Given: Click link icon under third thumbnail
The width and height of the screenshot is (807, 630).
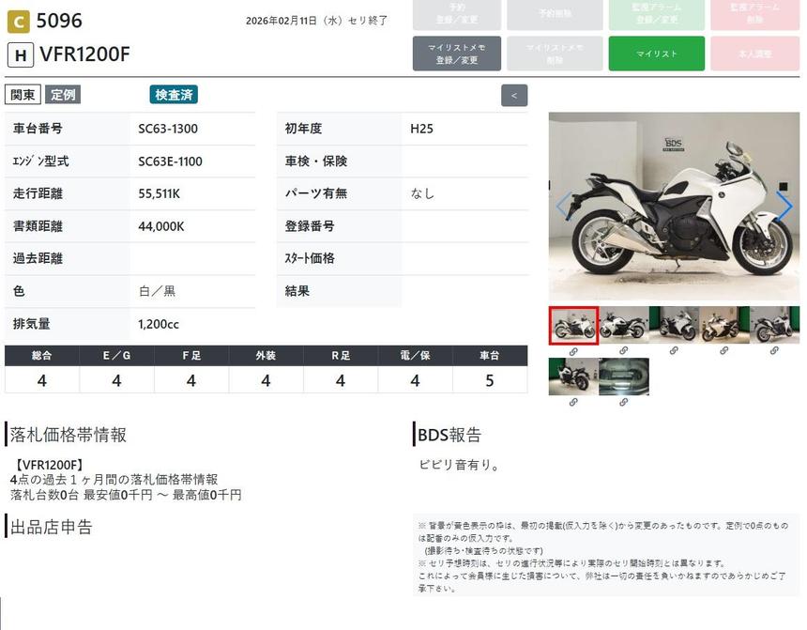Looking at the screenshot, I should pyautogui.click(x=674, y=350).
